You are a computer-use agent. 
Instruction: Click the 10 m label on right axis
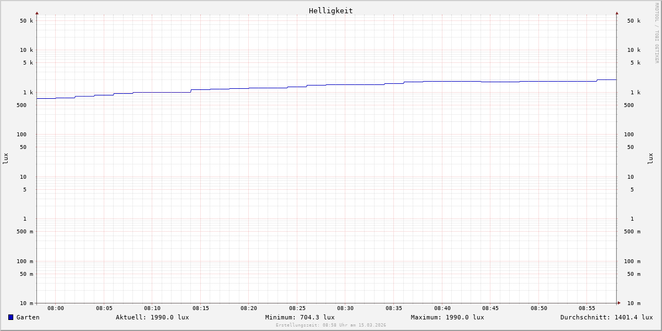[x=633, y=303]
